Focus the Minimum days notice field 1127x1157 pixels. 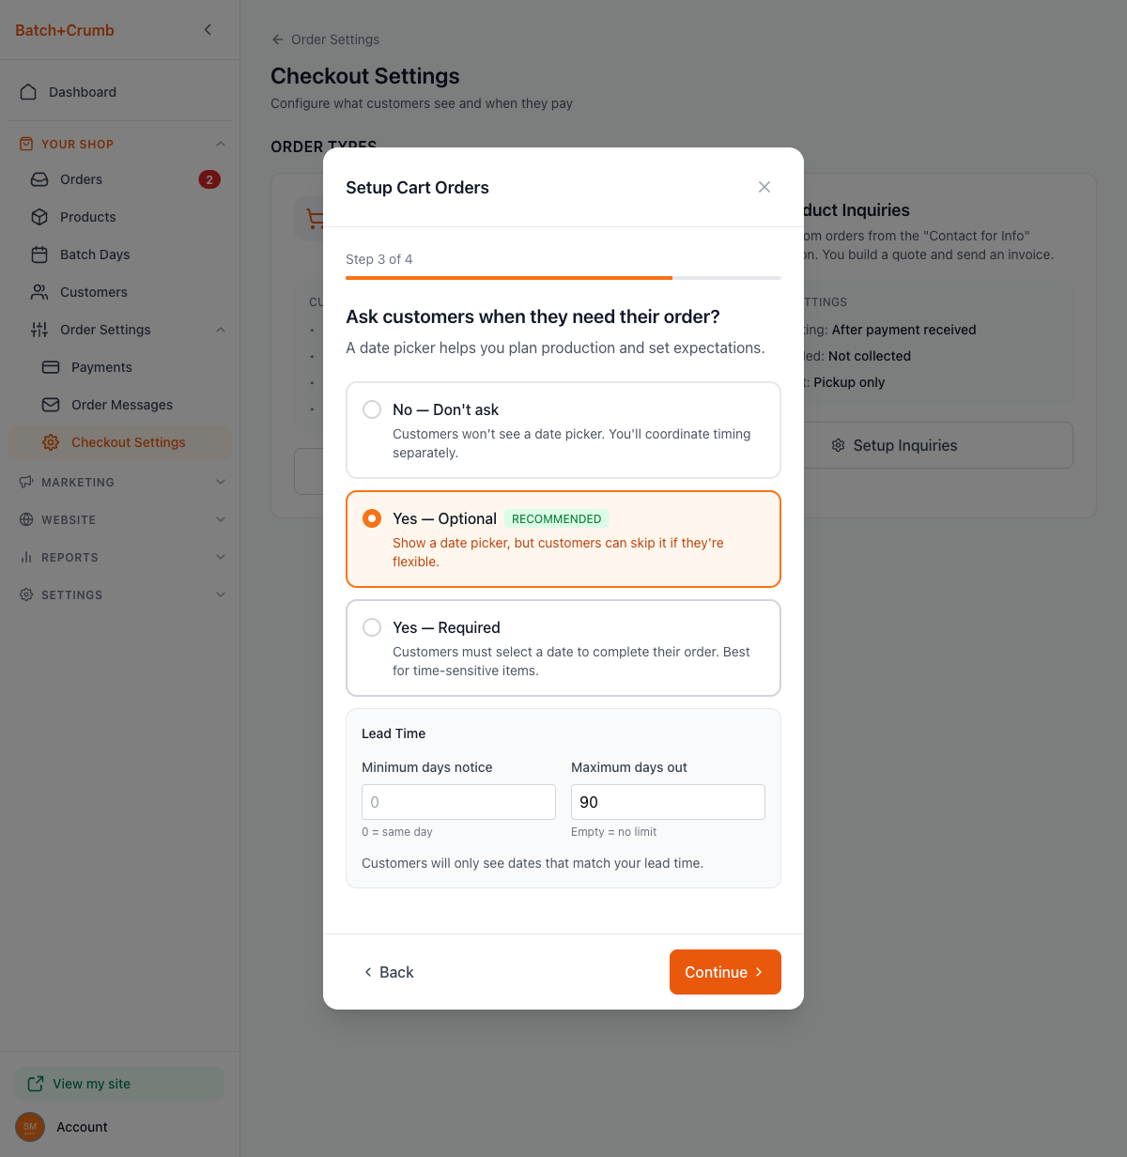[x=458, y=802]
